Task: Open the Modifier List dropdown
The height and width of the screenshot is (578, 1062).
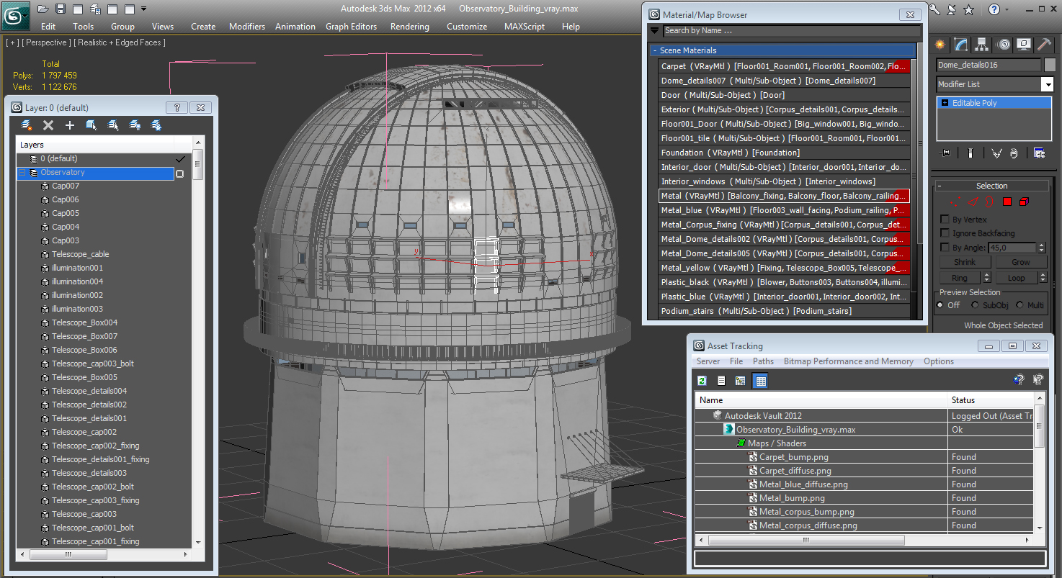Action: [x=1048, y=85]
